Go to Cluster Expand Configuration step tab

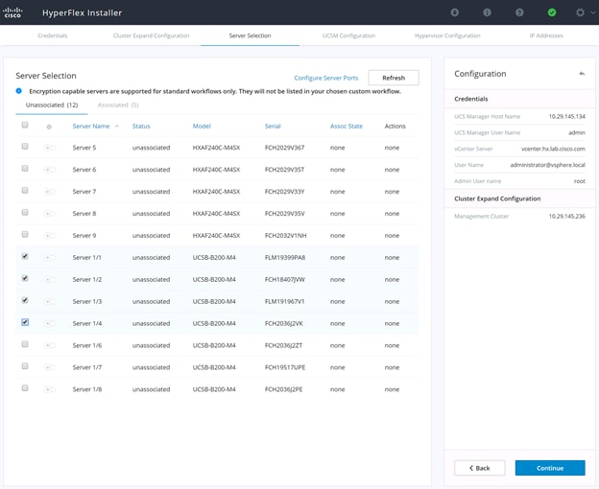tap(152, 35)
